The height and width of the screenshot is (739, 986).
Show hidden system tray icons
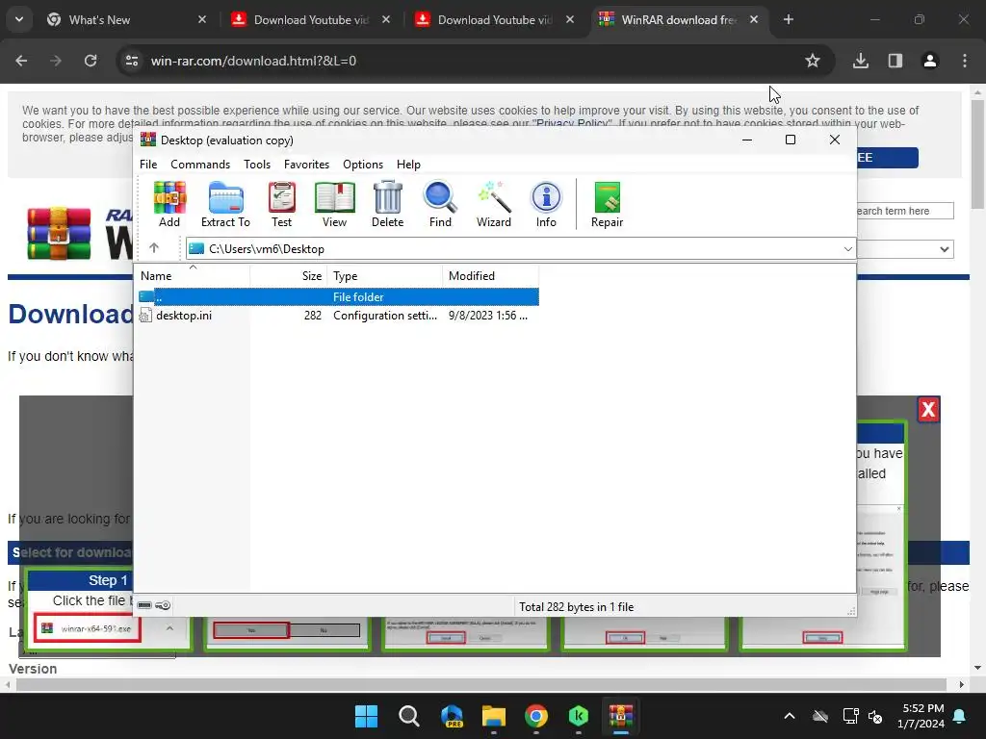tap(790, 716)
